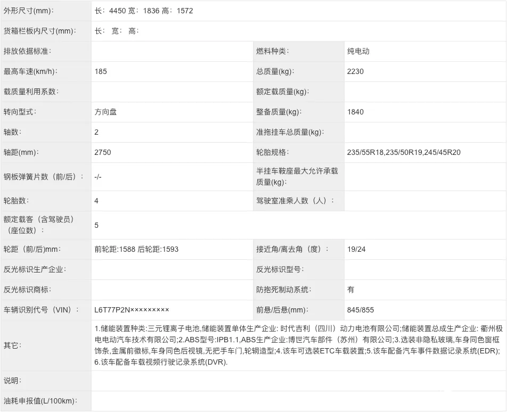Image resolution: width=507 pixels, height=412 pixels.
Task: Click the 额定载客（含驾驶员） label
Action: pyautogui.click(x=39, y=225)
